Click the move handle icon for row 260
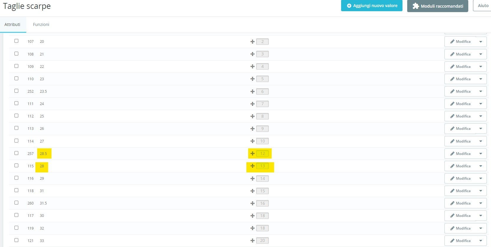Screen dimensions: 491x247 (x=252, y=203)
